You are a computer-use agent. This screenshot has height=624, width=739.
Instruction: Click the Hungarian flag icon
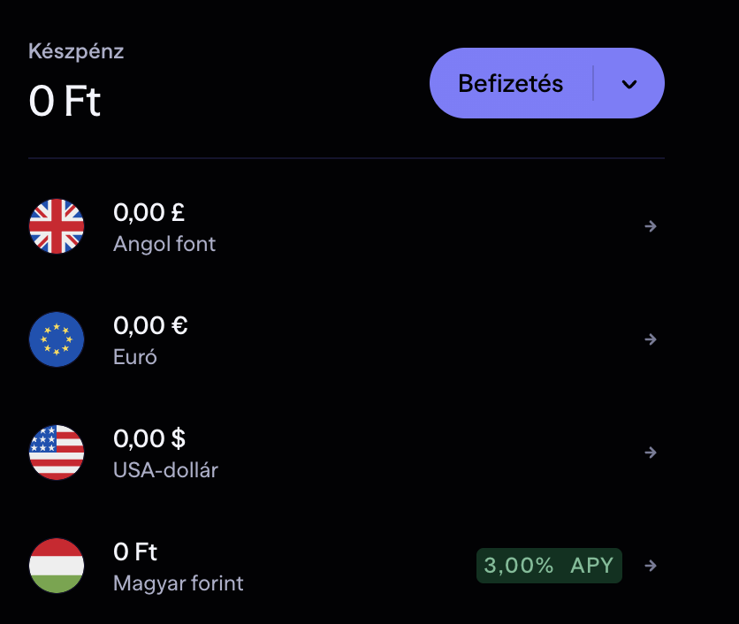click(57, 566)
